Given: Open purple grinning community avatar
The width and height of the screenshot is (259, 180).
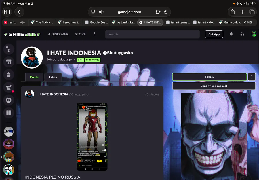Looking at the screenshot, I should pyautogui.click(x=9, y=144).
